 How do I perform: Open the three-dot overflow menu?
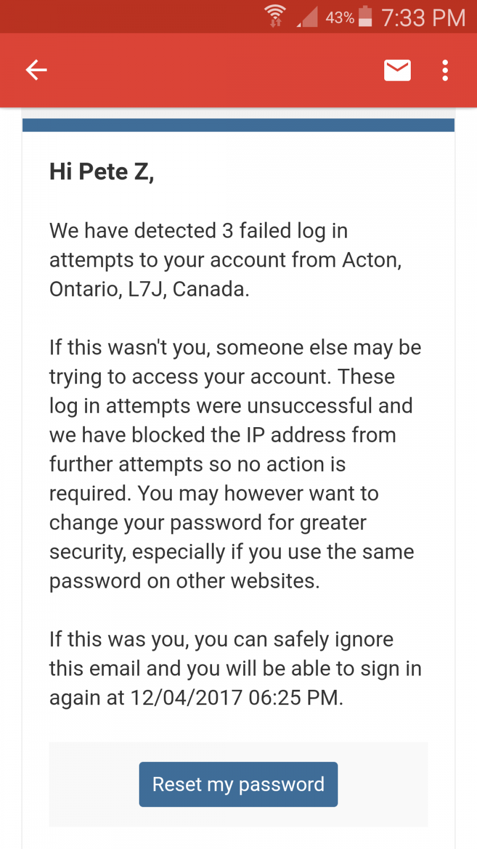(x=445, y=70)
